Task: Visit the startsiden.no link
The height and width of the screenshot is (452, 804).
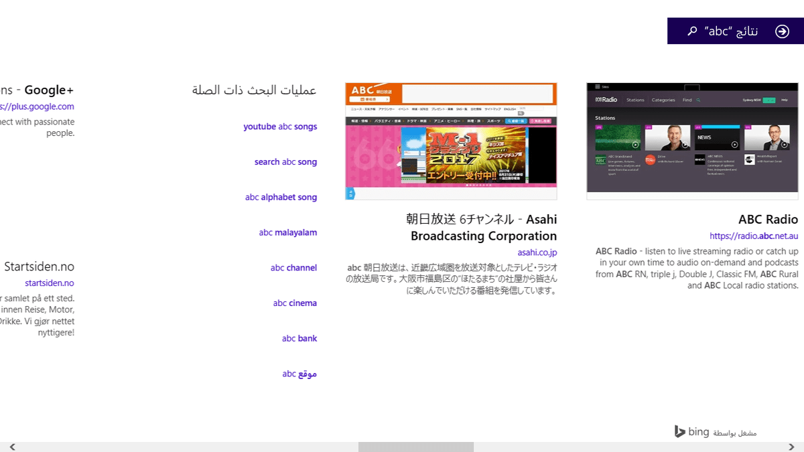Action: click(x=50, y=283)
